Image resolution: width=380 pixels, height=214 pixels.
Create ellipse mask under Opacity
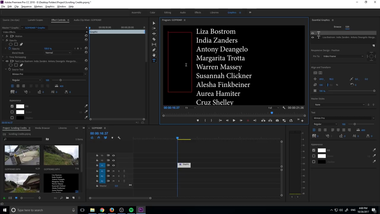click(x=11, y=44)
